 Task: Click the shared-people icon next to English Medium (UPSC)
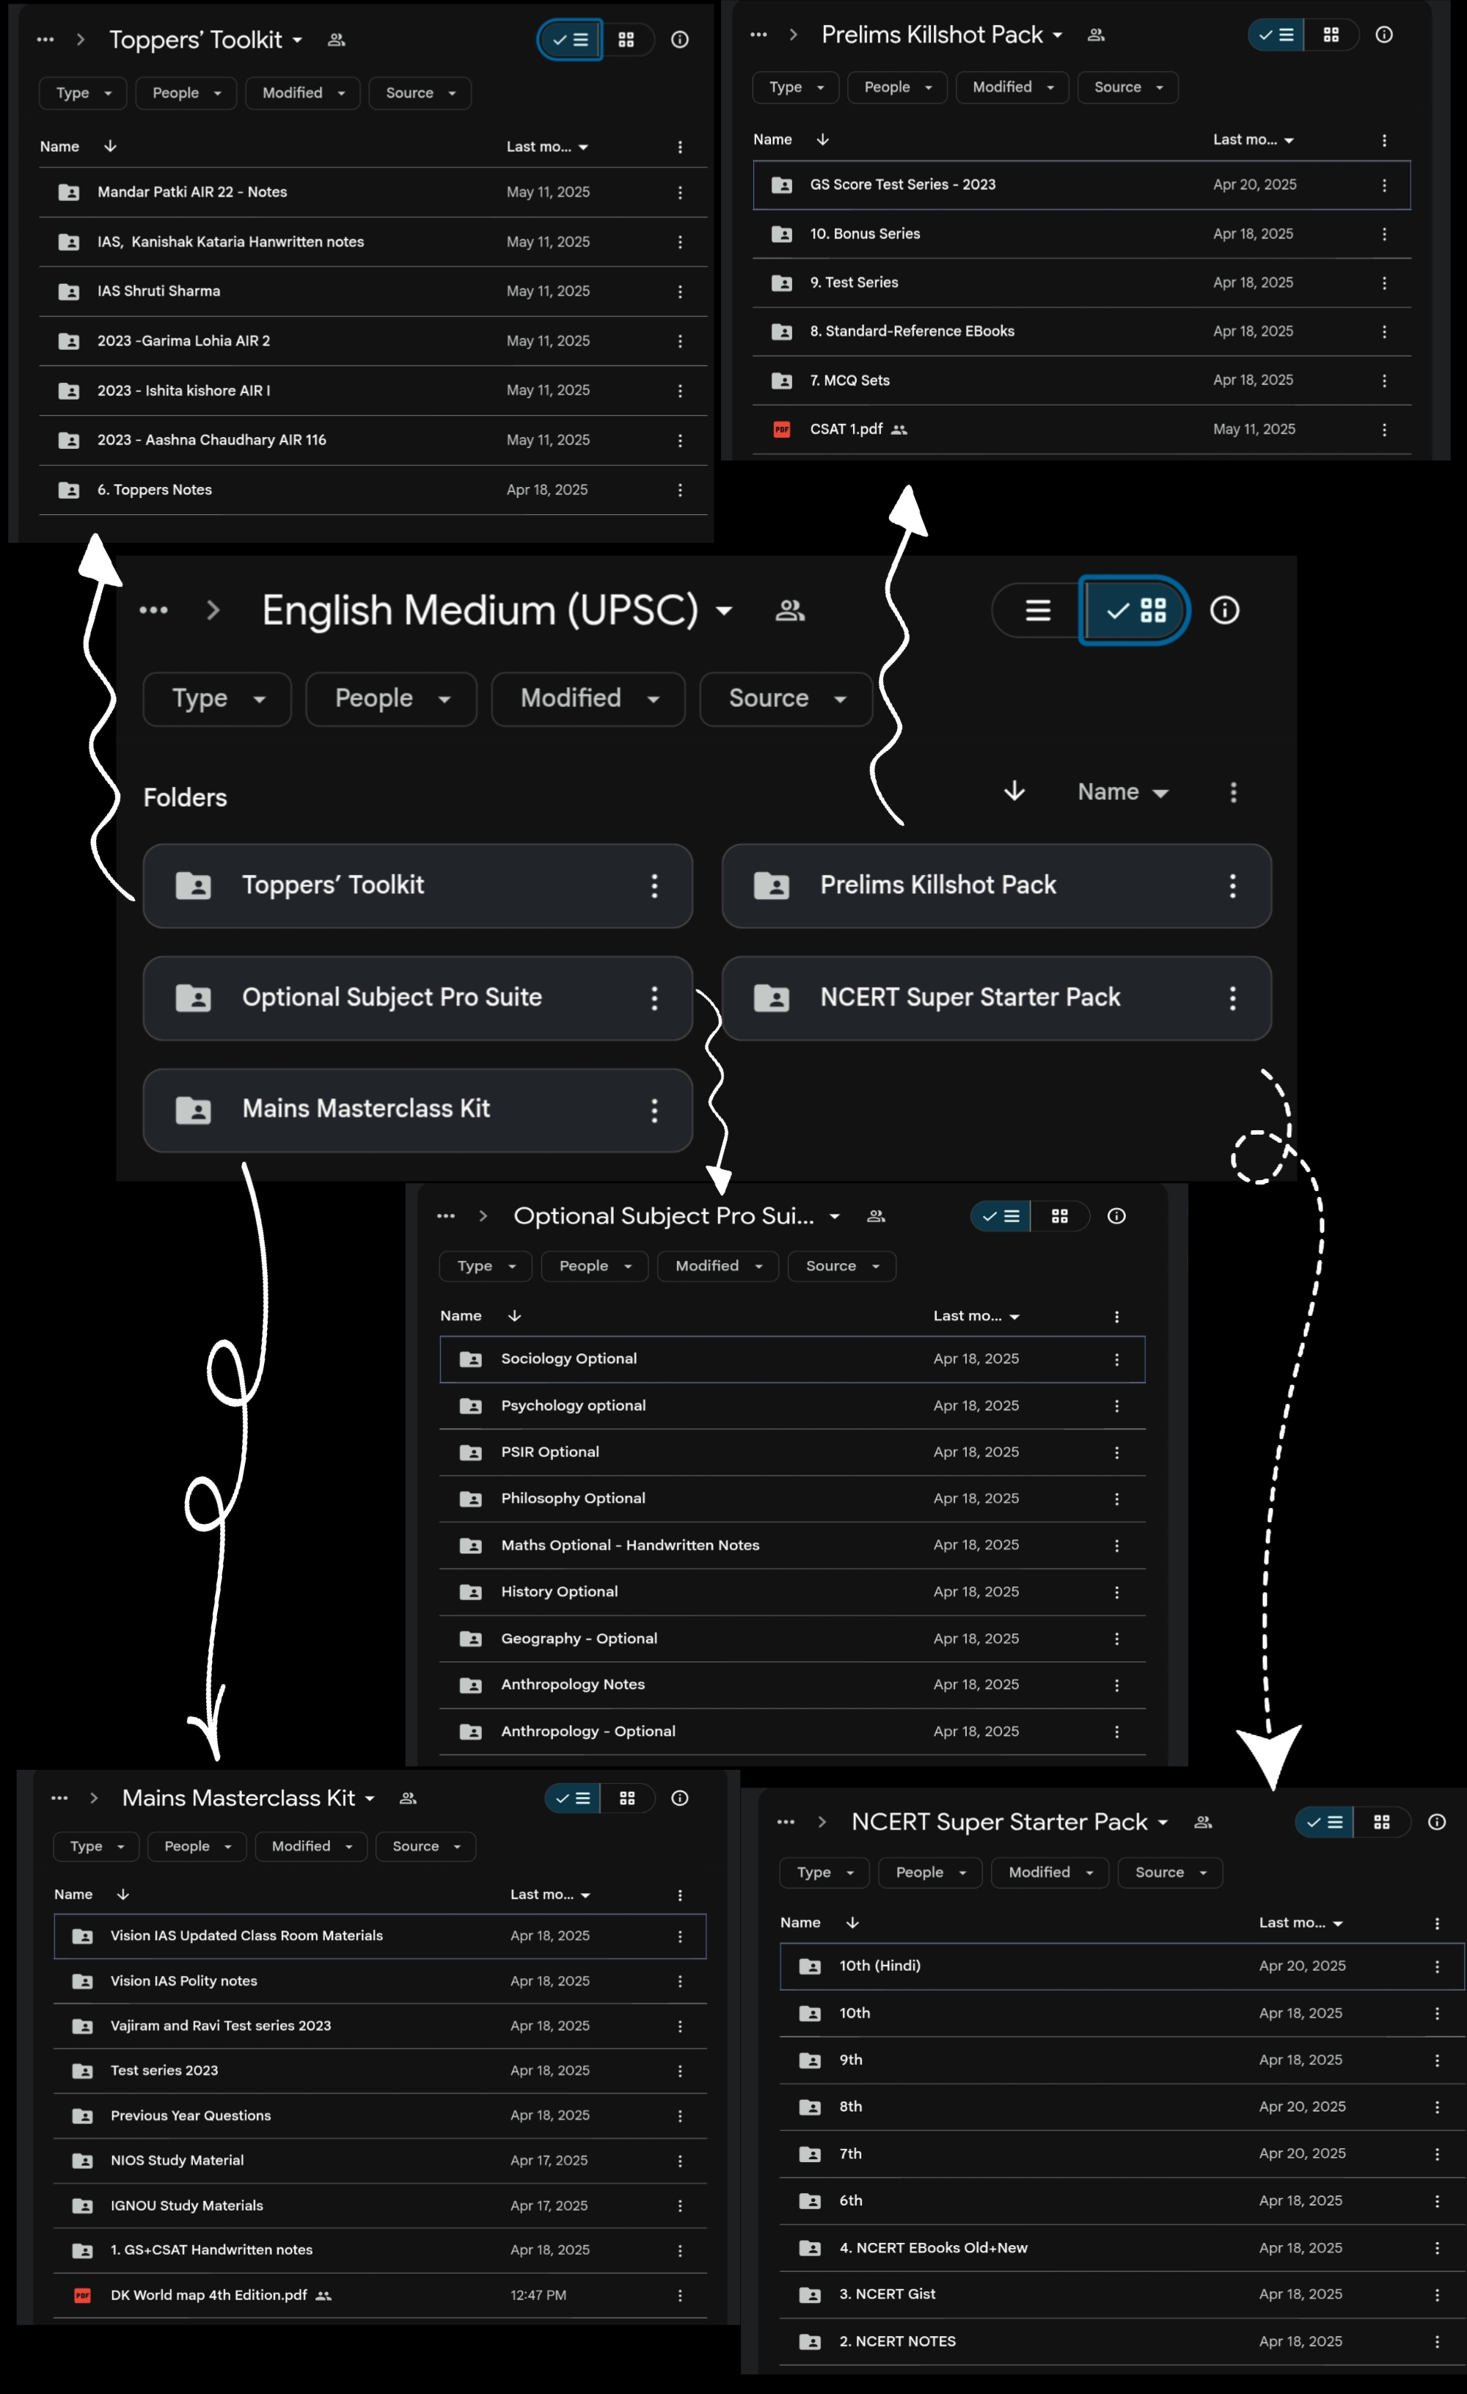[x=790, y=610]
